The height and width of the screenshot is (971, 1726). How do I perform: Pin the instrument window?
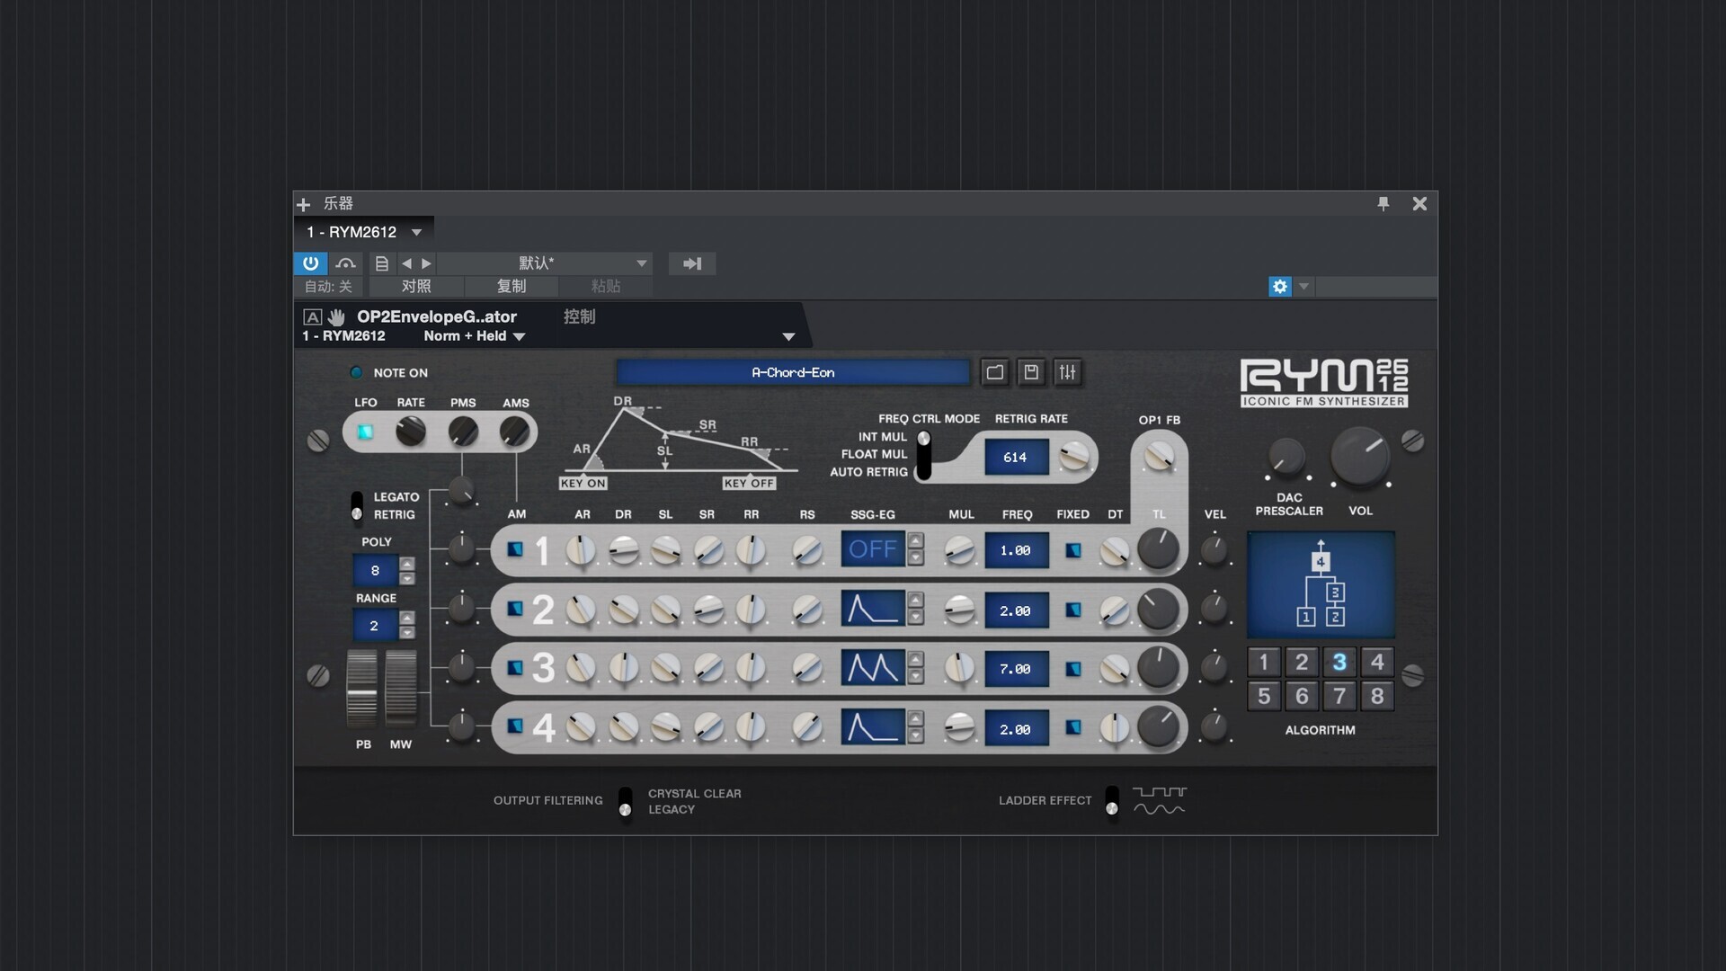coord(1383,204)
